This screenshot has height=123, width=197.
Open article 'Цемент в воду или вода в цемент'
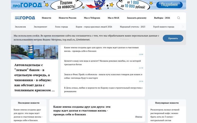102,63
